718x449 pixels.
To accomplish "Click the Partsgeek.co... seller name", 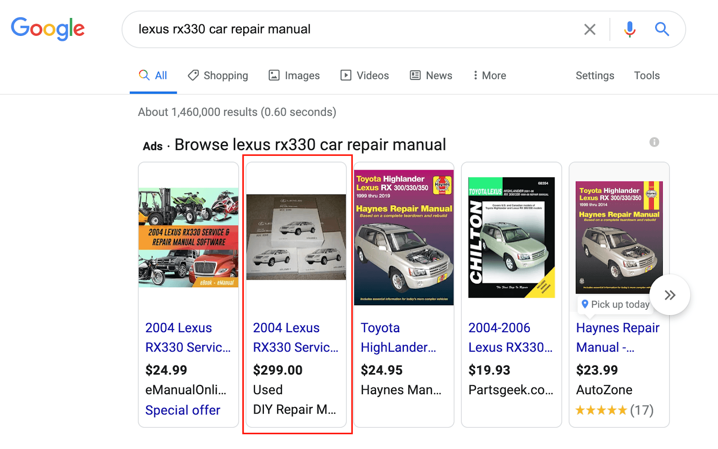I will [511, 390].
